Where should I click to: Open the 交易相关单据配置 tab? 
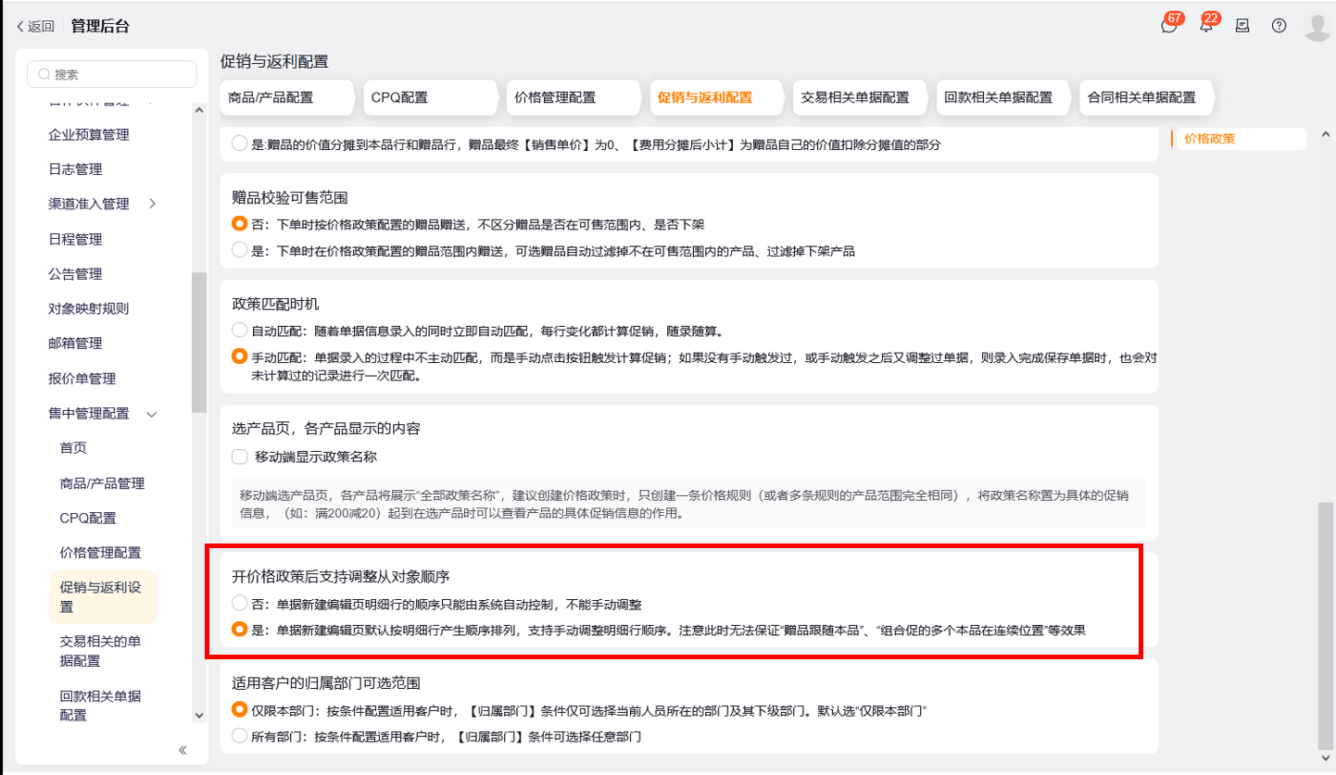point(854,97)
